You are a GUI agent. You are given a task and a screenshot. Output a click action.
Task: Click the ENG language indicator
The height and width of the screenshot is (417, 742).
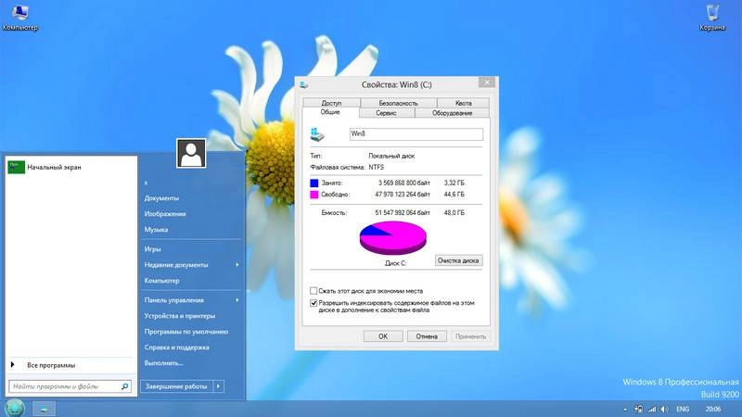(683, 409)
